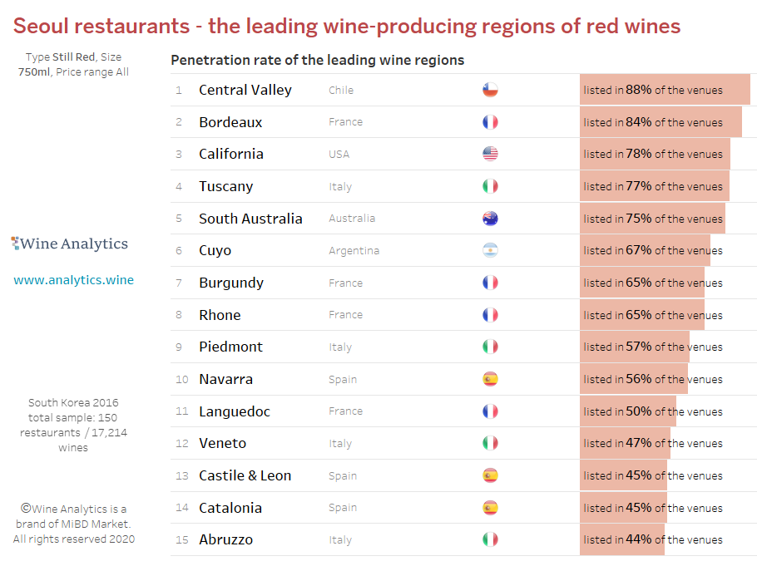Screen dimensions: 757x566
Task: Select the 88% bar for Central Valley
Action: (x=665, y=89)
